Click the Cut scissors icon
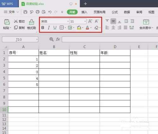 point(16,21)
